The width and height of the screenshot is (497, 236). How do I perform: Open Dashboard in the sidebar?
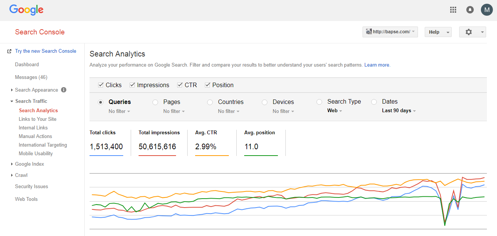pyautogui.click(x=27, y=64)
